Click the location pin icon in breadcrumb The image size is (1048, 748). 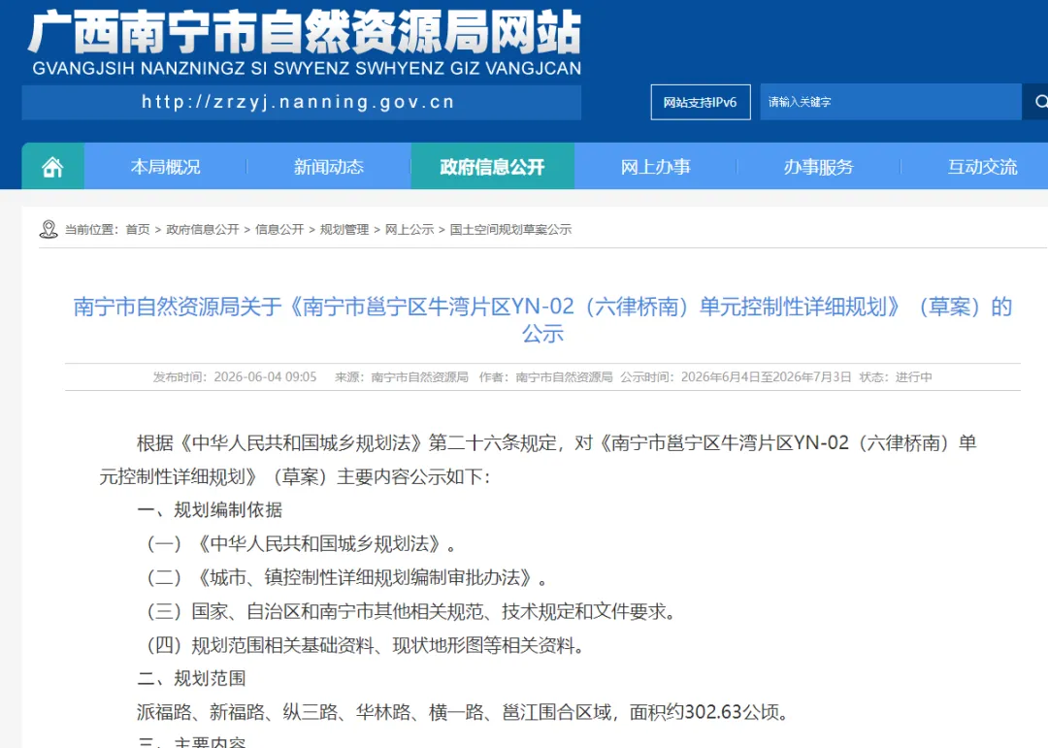pyautogui.click(x=49, y=229)
